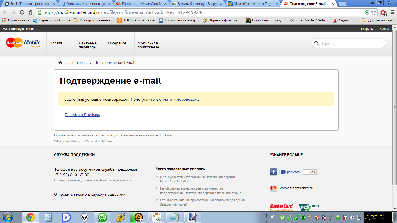Open the Calculator from the taskbar
Viewport: 397px width, 223px height.
tap(49, 217)
